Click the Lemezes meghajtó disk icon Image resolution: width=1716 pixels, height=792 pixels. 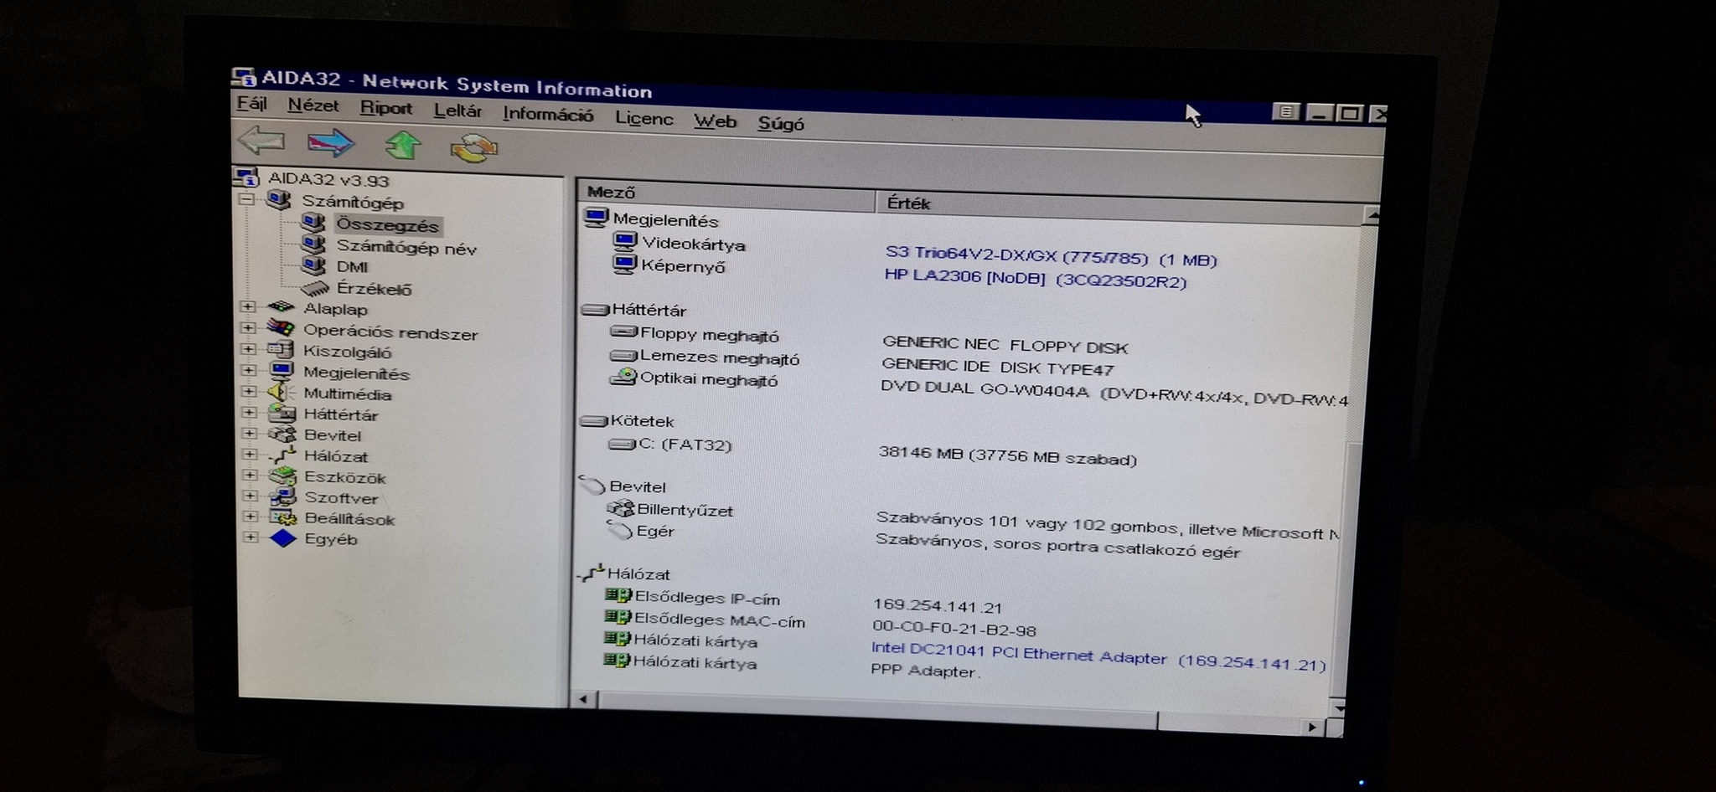[623, 355]
